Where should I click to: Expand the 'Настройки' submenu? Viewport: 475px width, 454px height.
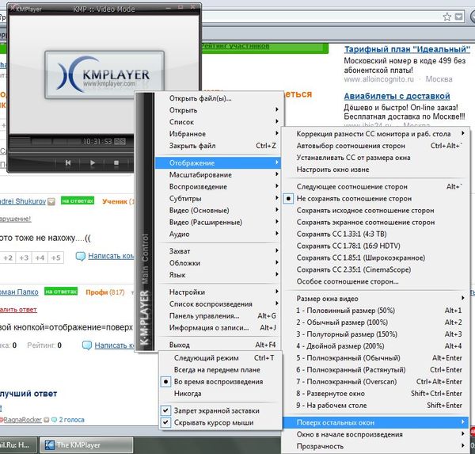pos(218,292)
